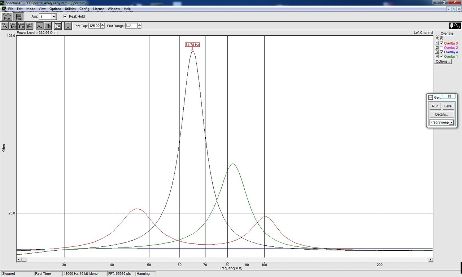462x277 pixels.
Task: Click the Plot Range up arrow
Action: pos(140,24)
